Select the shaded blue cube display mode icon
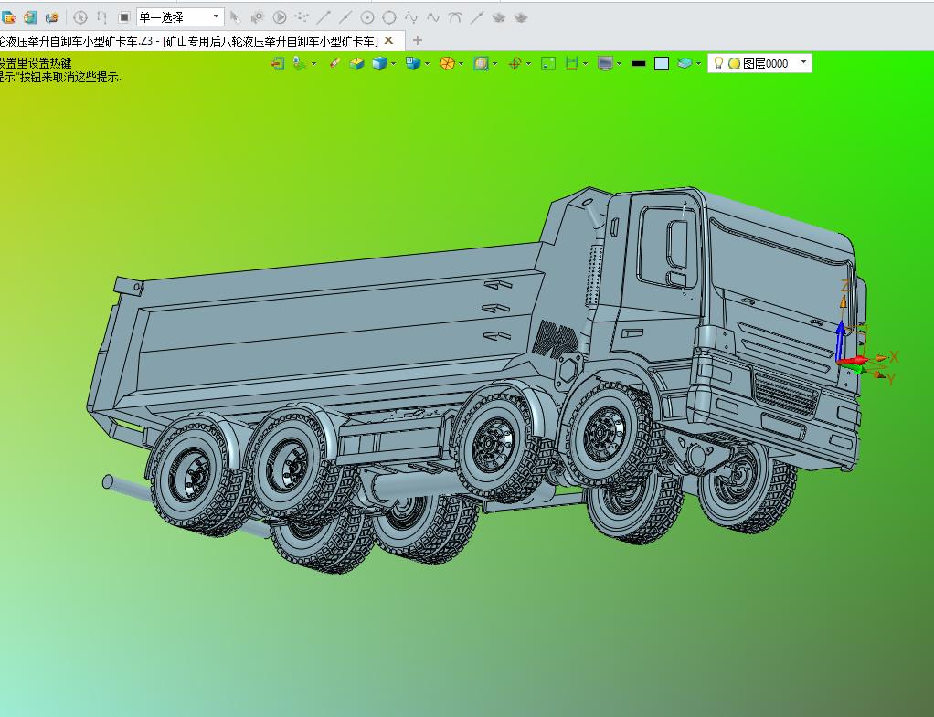Image resolution: width=934 pixels, height=717 pixels. (x=379, y=63)
